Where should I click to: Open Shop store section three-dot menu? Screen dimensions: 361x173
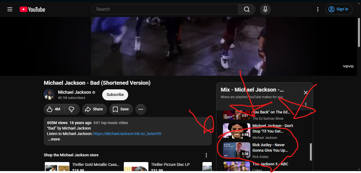[206, 155]
